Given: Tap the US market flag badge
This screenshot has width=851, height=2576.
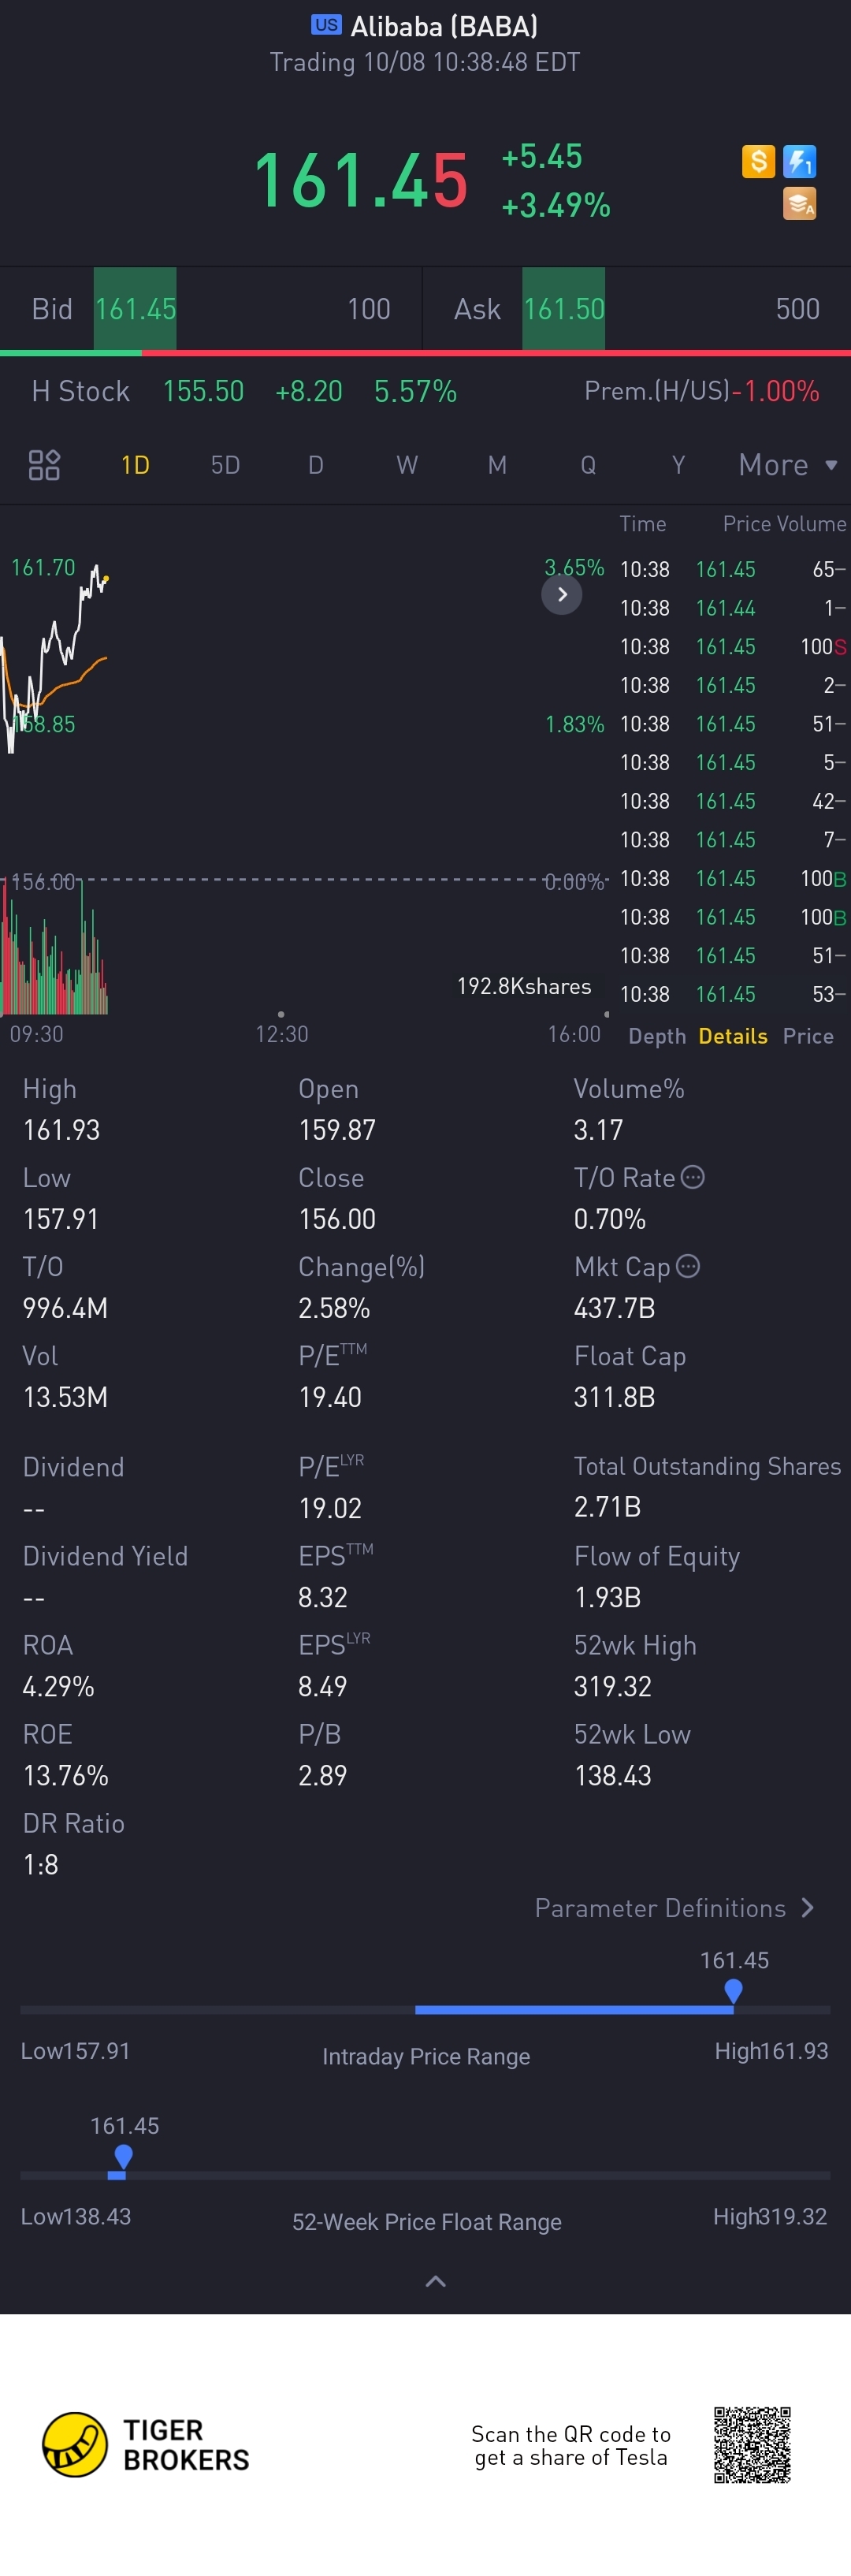Looking at the screenshot, I should (326, 25).
